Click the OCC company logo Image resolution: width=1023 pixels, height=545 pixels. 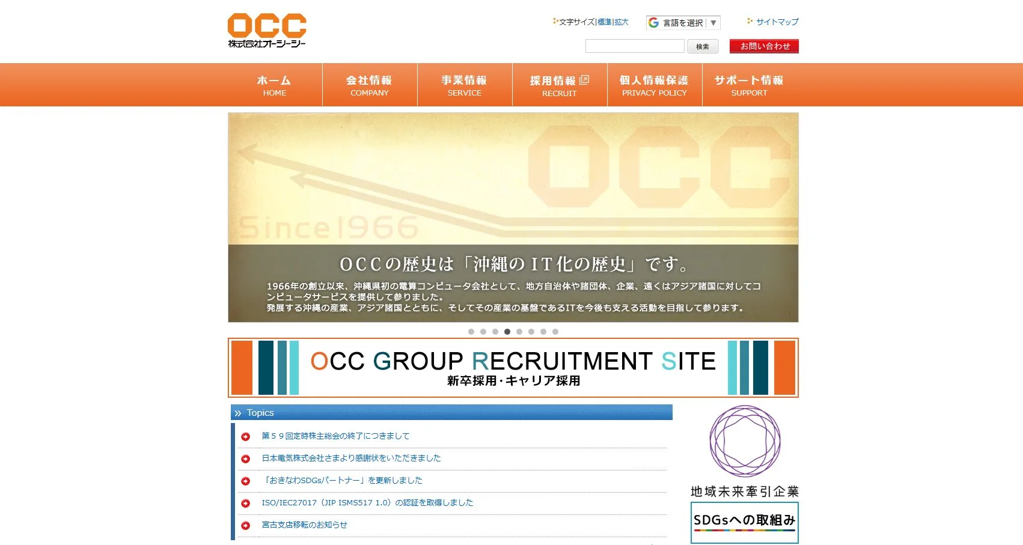(x=266, y=29)
